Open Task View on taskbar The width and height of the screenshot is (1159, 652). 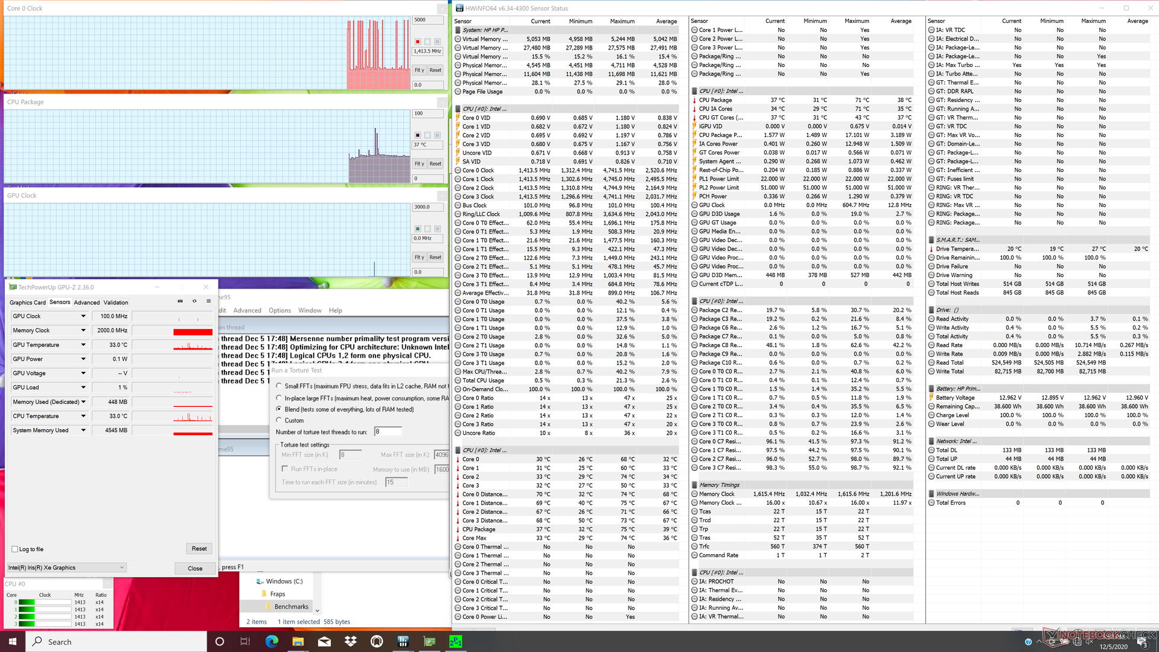coord(245,641)
